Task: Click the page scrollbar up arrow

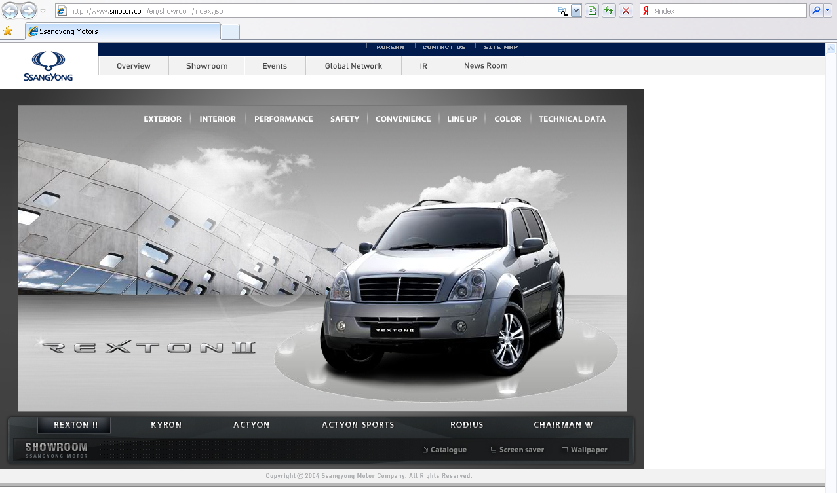Action: [831, 49]
